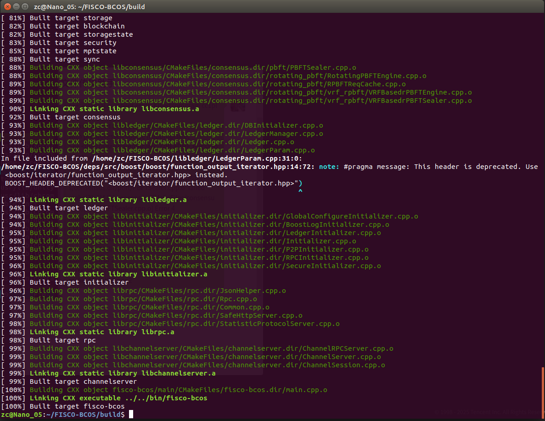The width and height of the screenshot is (545, 421).
Task: Click the line 'Built target ledger'
Action: click(55, 208)
